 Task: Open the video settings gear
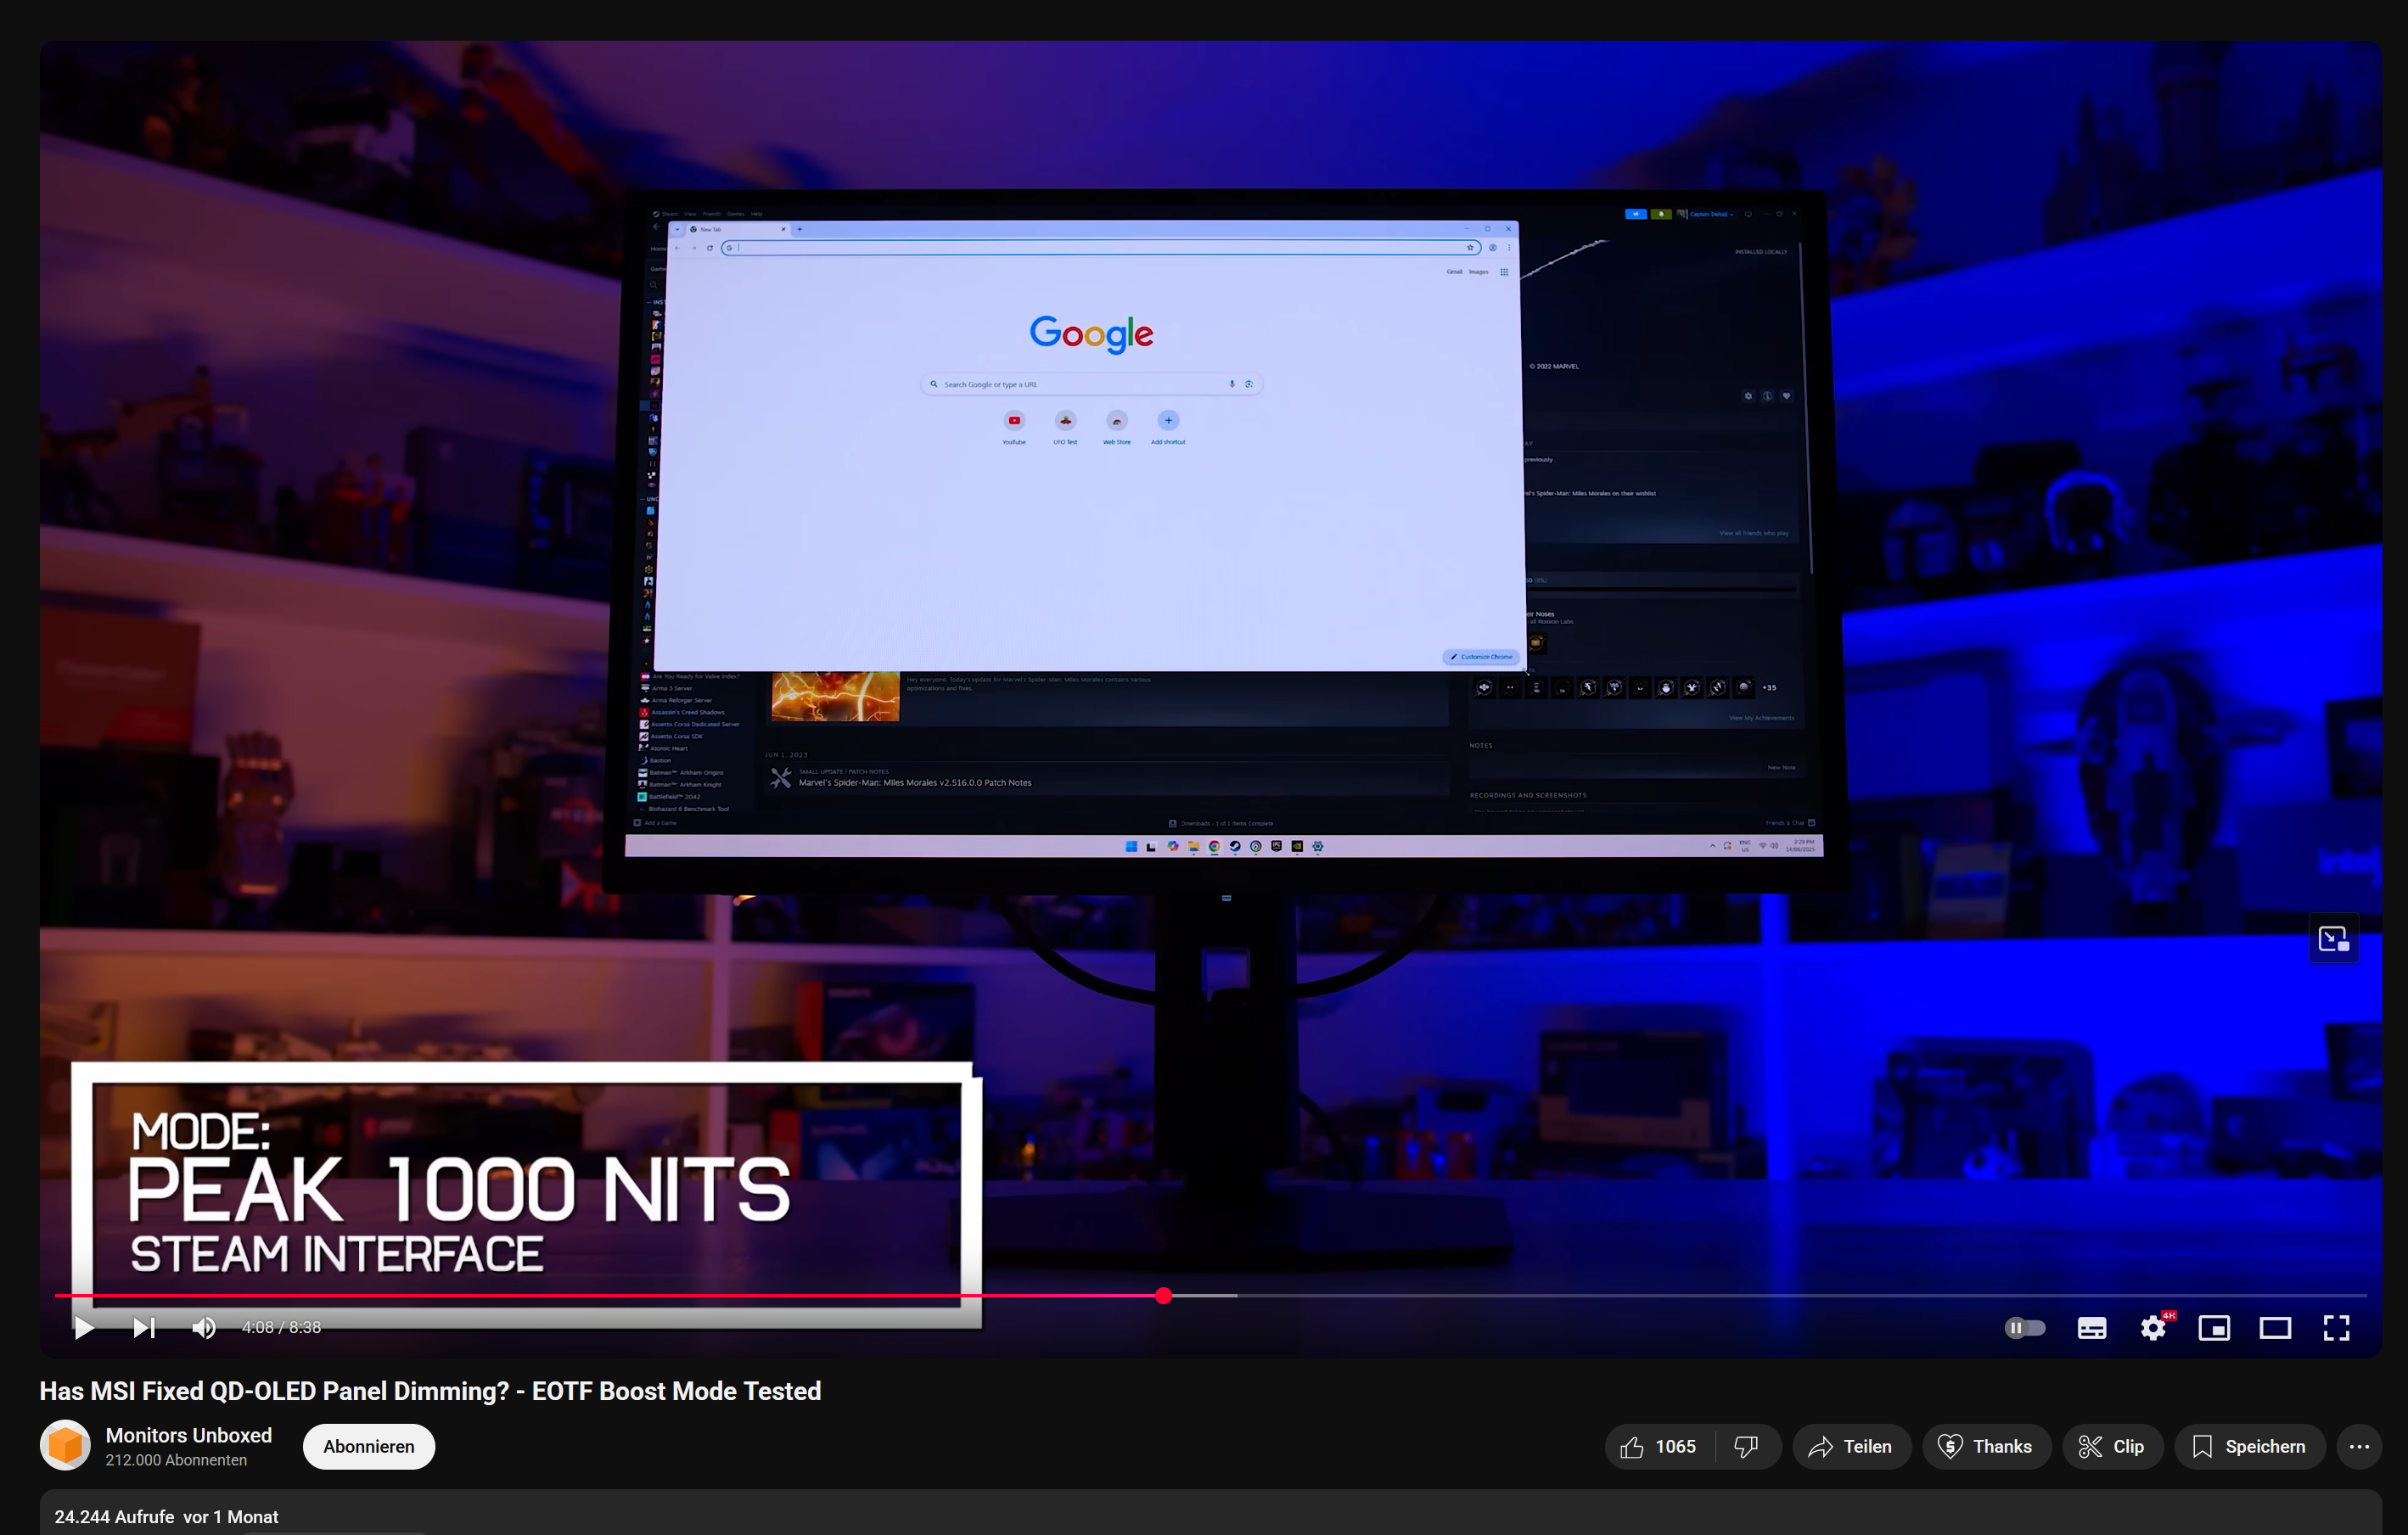click(2152, 1327)
